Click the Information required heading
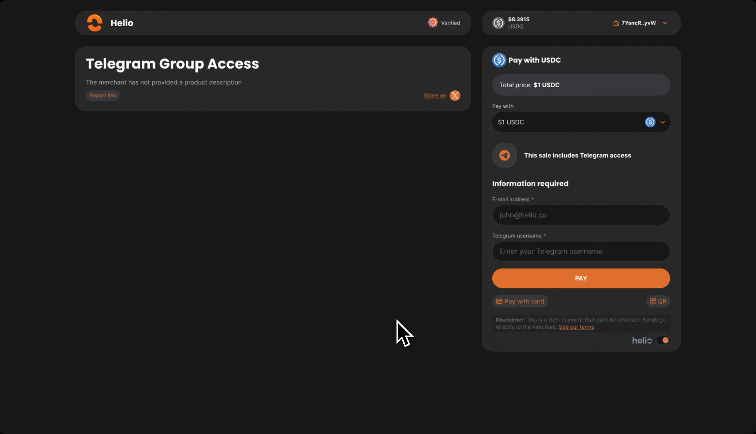The height and width of the screenshot is (434, 756). (x=530, y=184)
